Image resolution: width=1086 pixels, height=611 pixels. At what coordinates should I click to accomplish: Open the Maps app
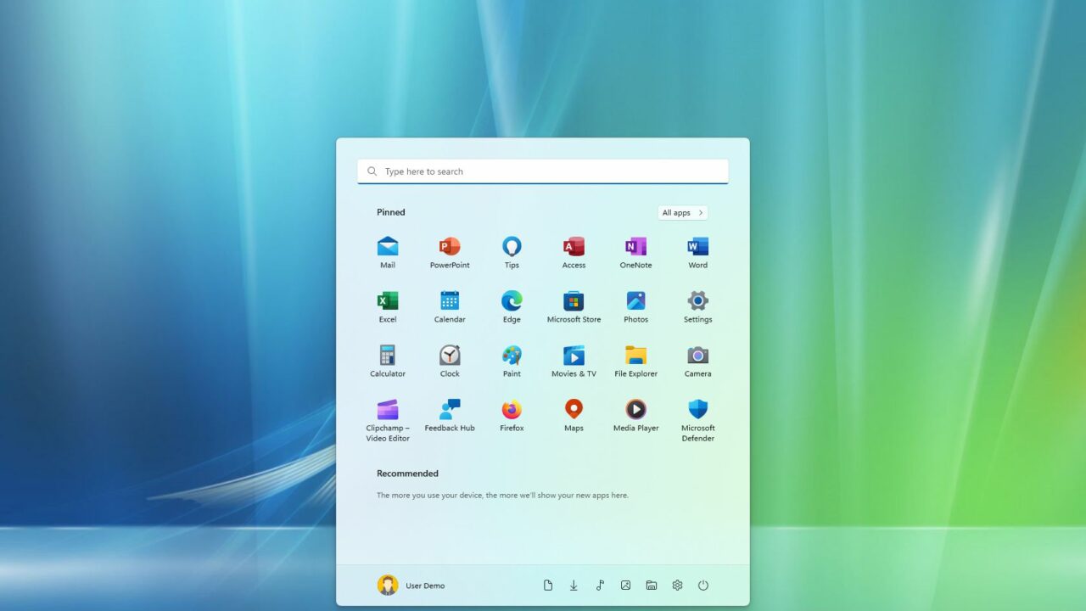click(574, 416)
